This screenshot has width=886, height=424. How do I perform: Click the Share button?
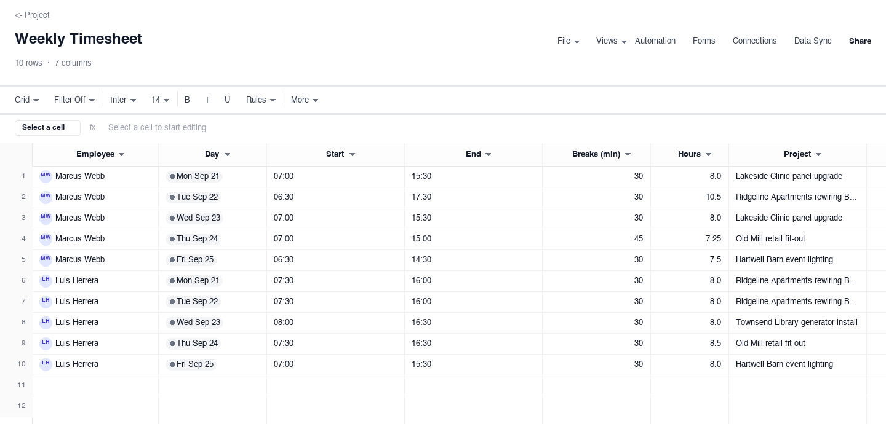(860, 41)
